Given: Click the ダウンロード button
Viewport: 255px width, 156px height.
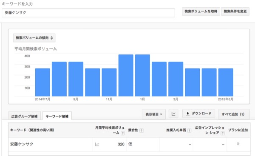Looking at the screenshot, I should pyautogui.click(x=198, y=113).
